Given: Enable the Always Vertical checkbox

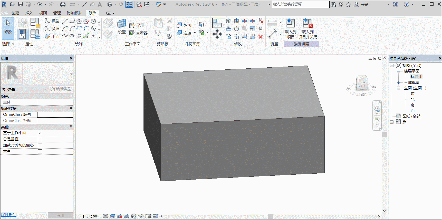Looking at the screenshot, I should [40, 139].
